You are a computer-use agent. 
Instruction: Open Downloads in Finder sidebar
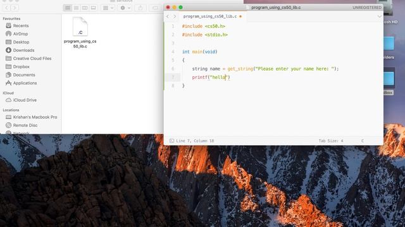(x=23, y=50)
